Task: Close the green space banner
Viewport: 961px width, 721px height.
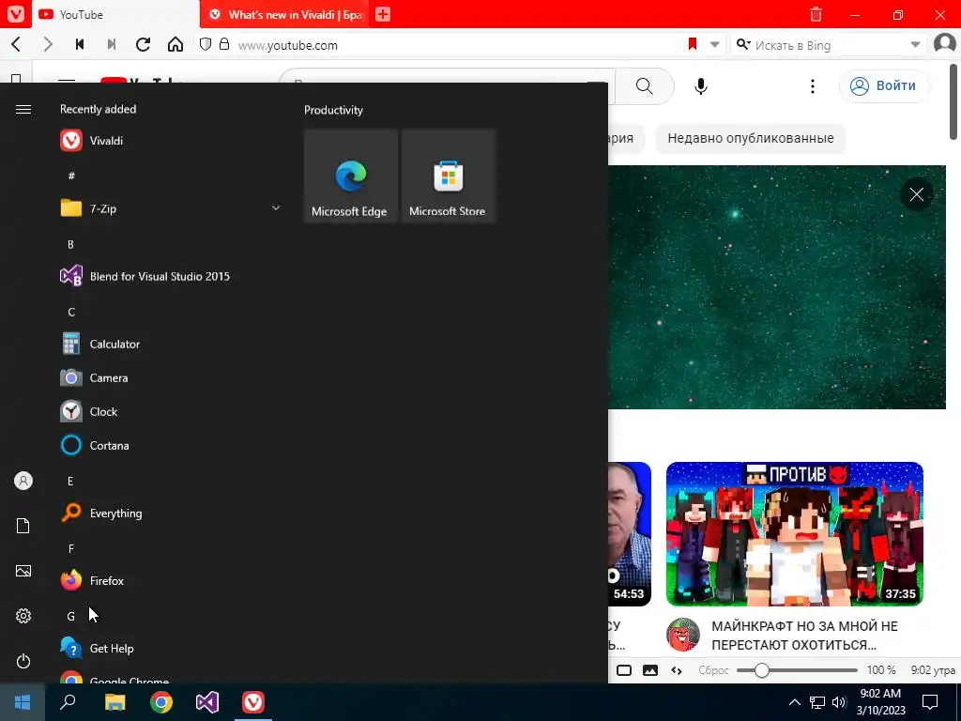Action: click(917, 194)
